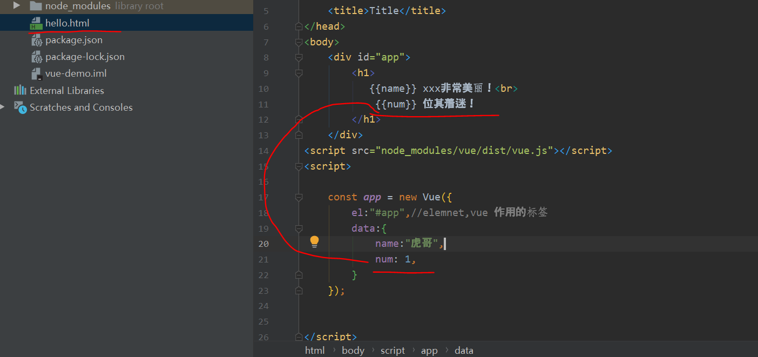Select the script breadcrumb
Viewport: 758px width, 357px height.
pos(392,351)
